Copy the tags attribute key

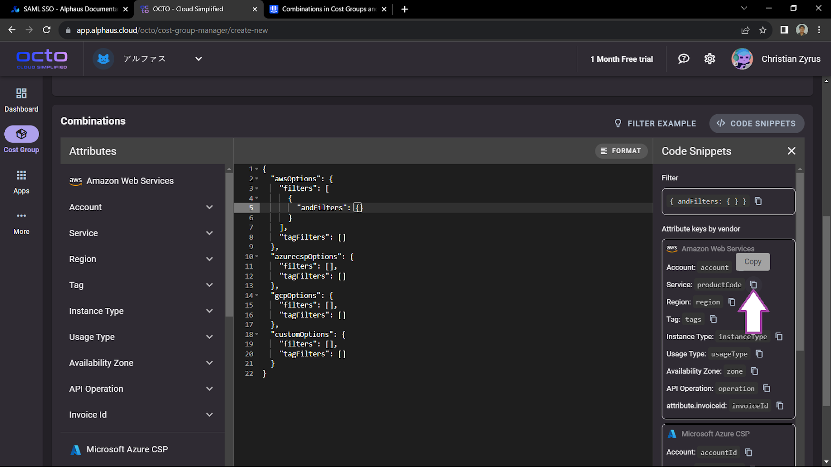(713, 319)
